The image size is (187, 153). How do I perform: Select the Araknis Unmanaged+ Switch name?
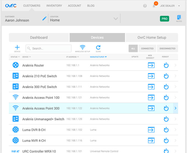click(x=43, y=119)
